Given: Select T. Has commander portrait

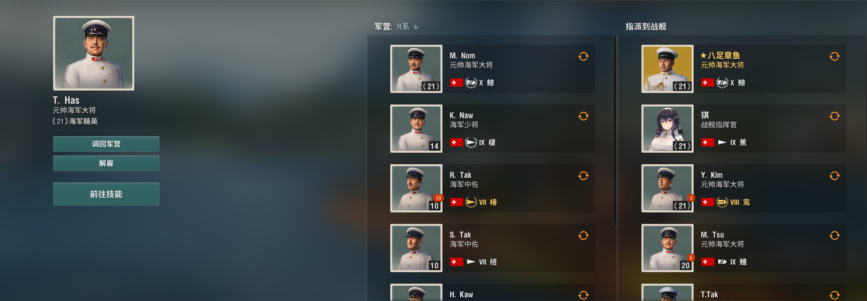Looking at the screenshot, I should [94, 53].
